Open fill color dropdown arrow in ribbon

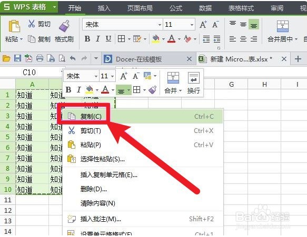(x=163, y=39)
